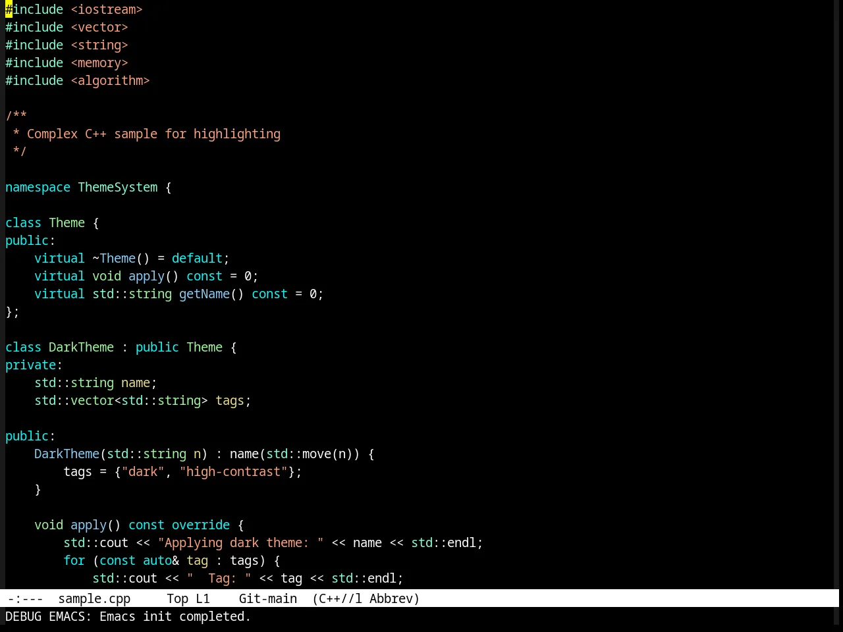Click the C++//l major mode indicator
Image resolution: width=843 pixels, height=632 pixels.
point(337,598)
